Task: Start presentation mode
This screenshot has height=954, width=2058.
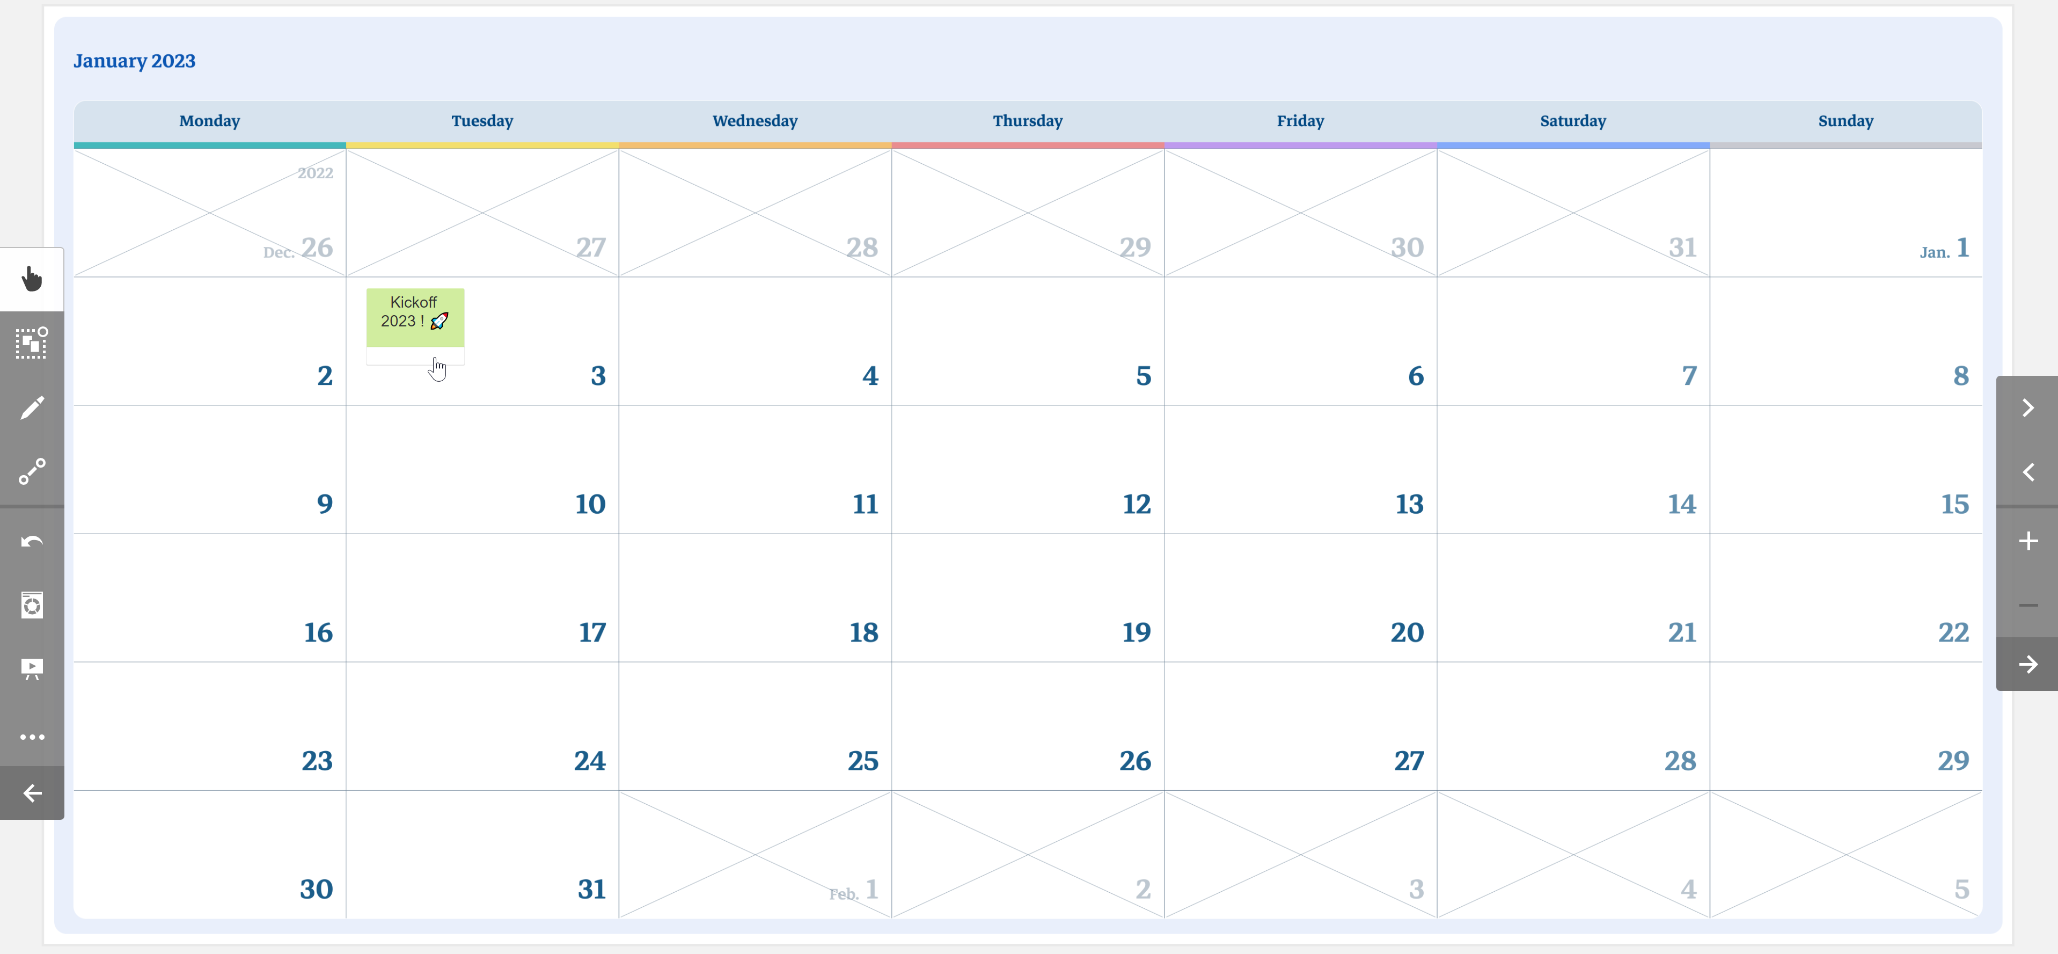Action: point(32,669)
